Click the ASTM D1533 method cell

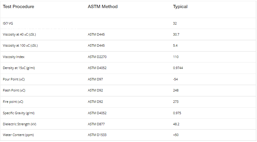[97, 135]
